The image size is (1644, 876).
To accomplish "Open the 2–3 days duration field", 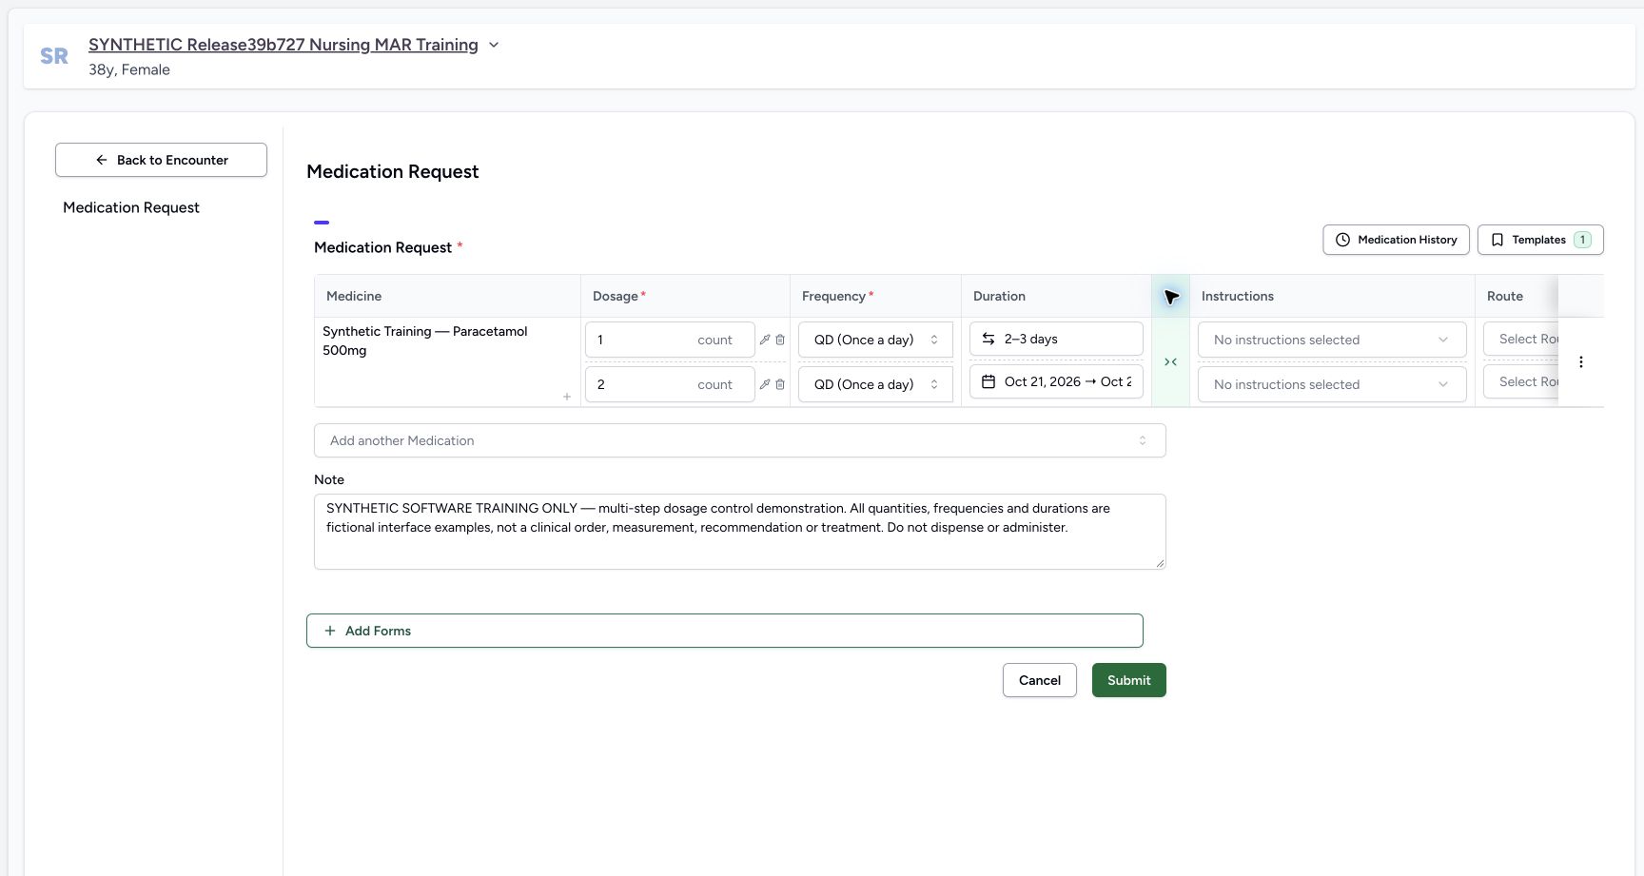I will (x=1056, y=339).
